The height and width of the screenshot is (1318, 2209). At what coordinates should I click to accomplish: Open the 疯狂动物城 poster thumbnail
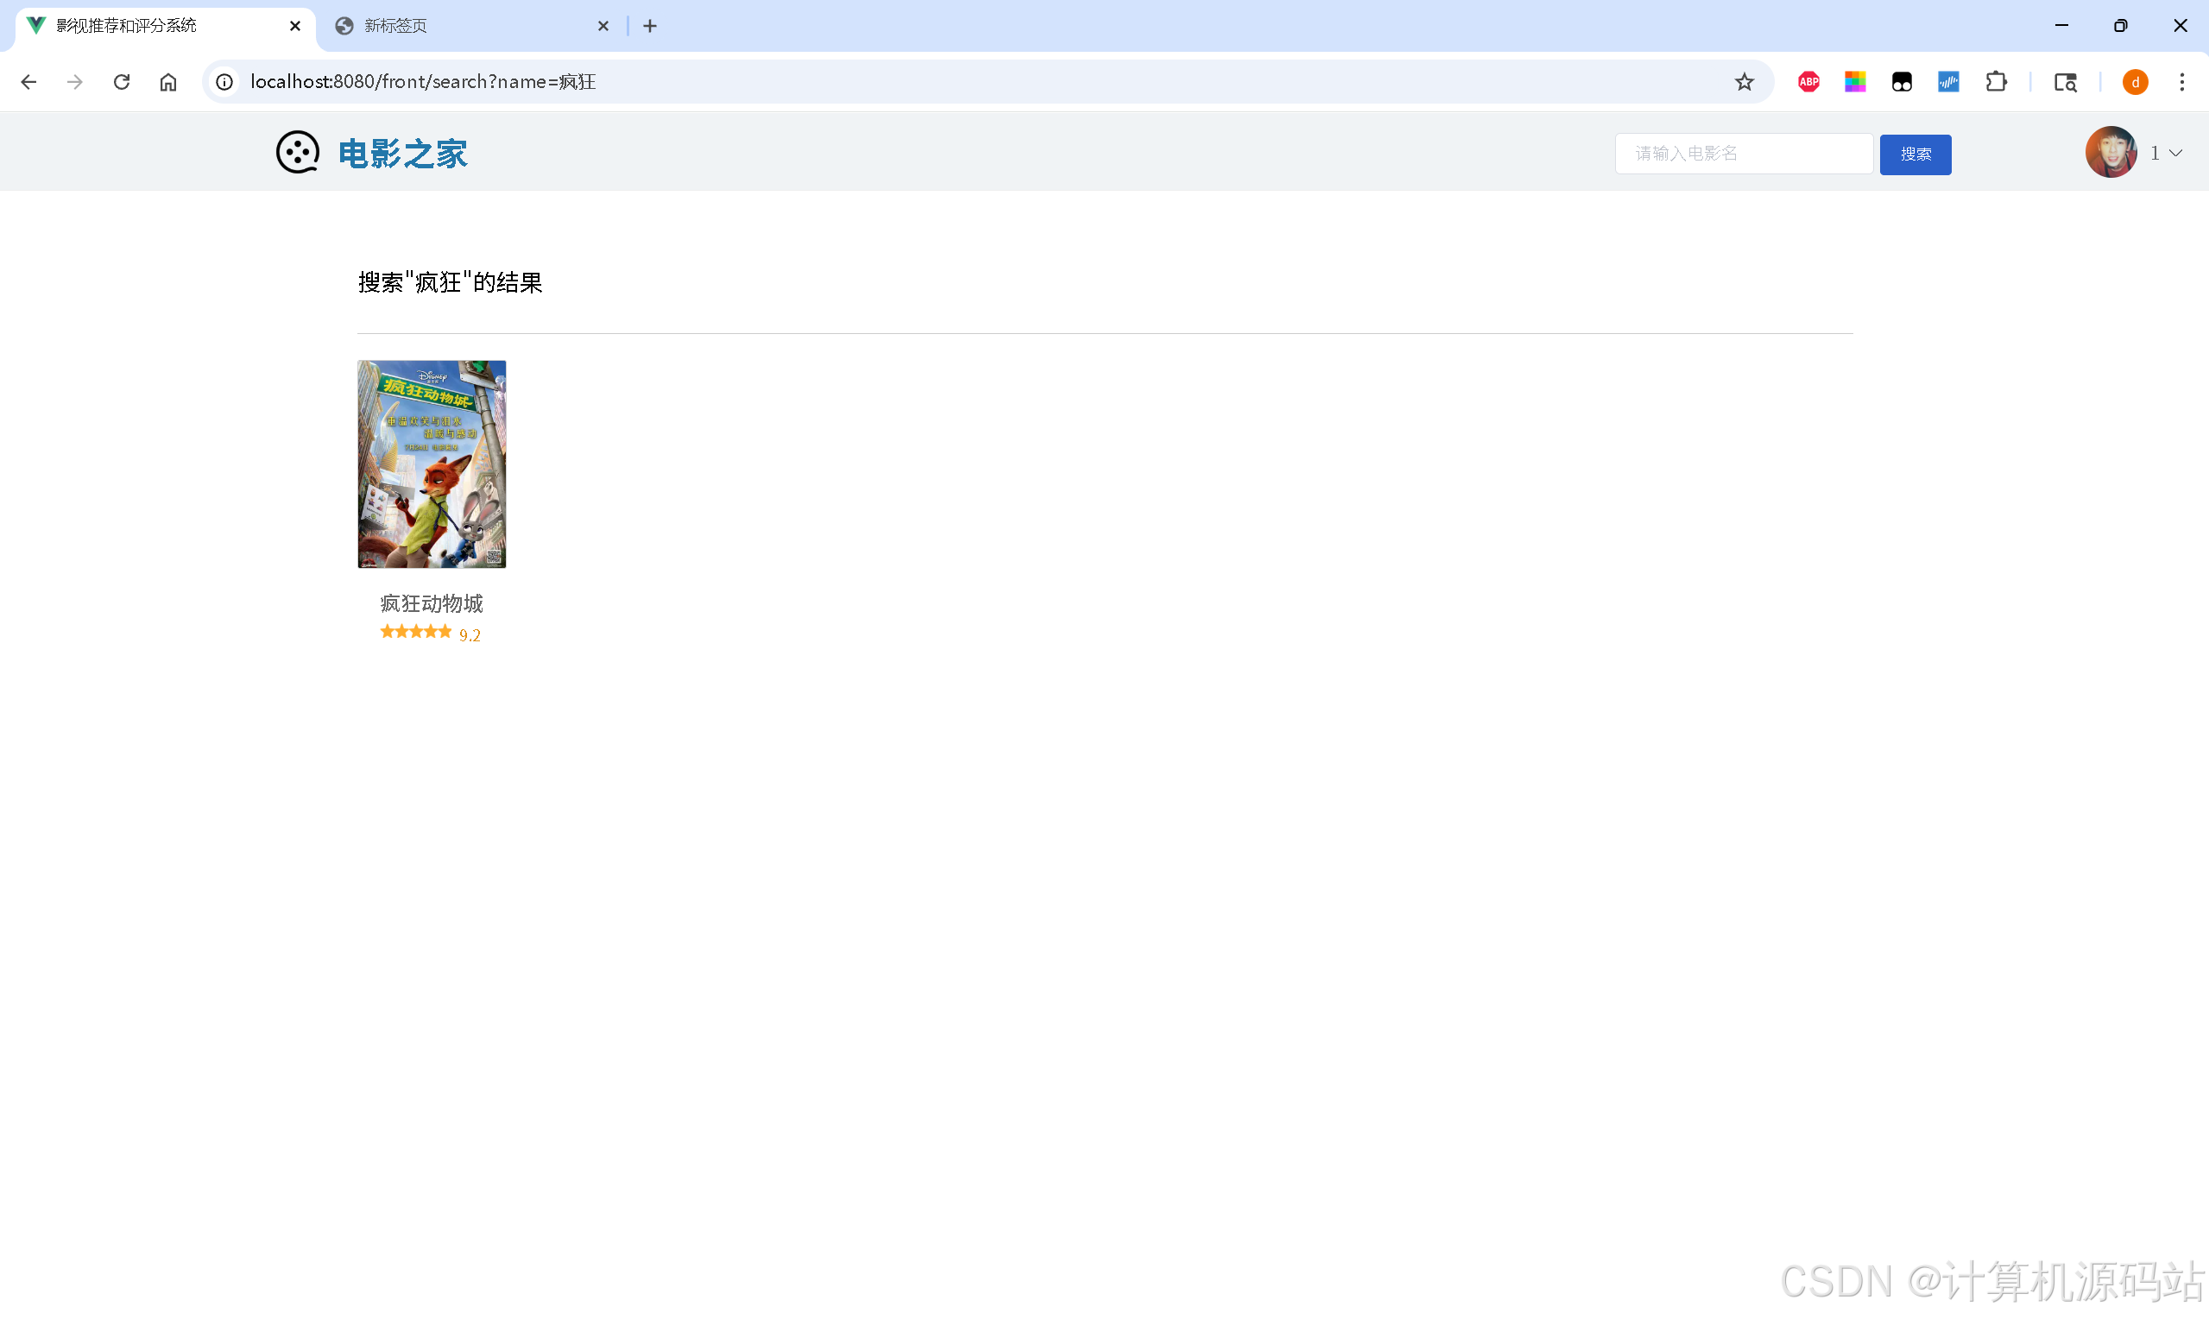[432, 464]
